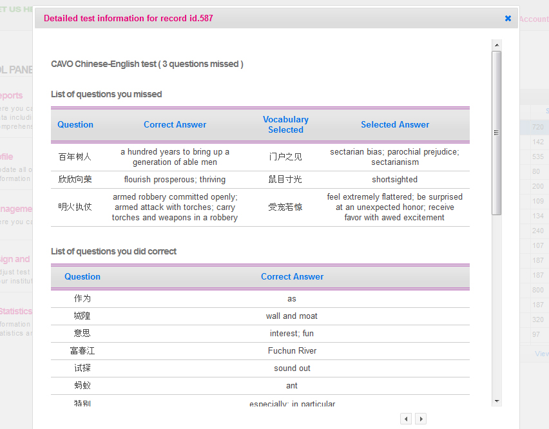
Task: Sort missed questions by Question column header
Action: pos(75,125)
